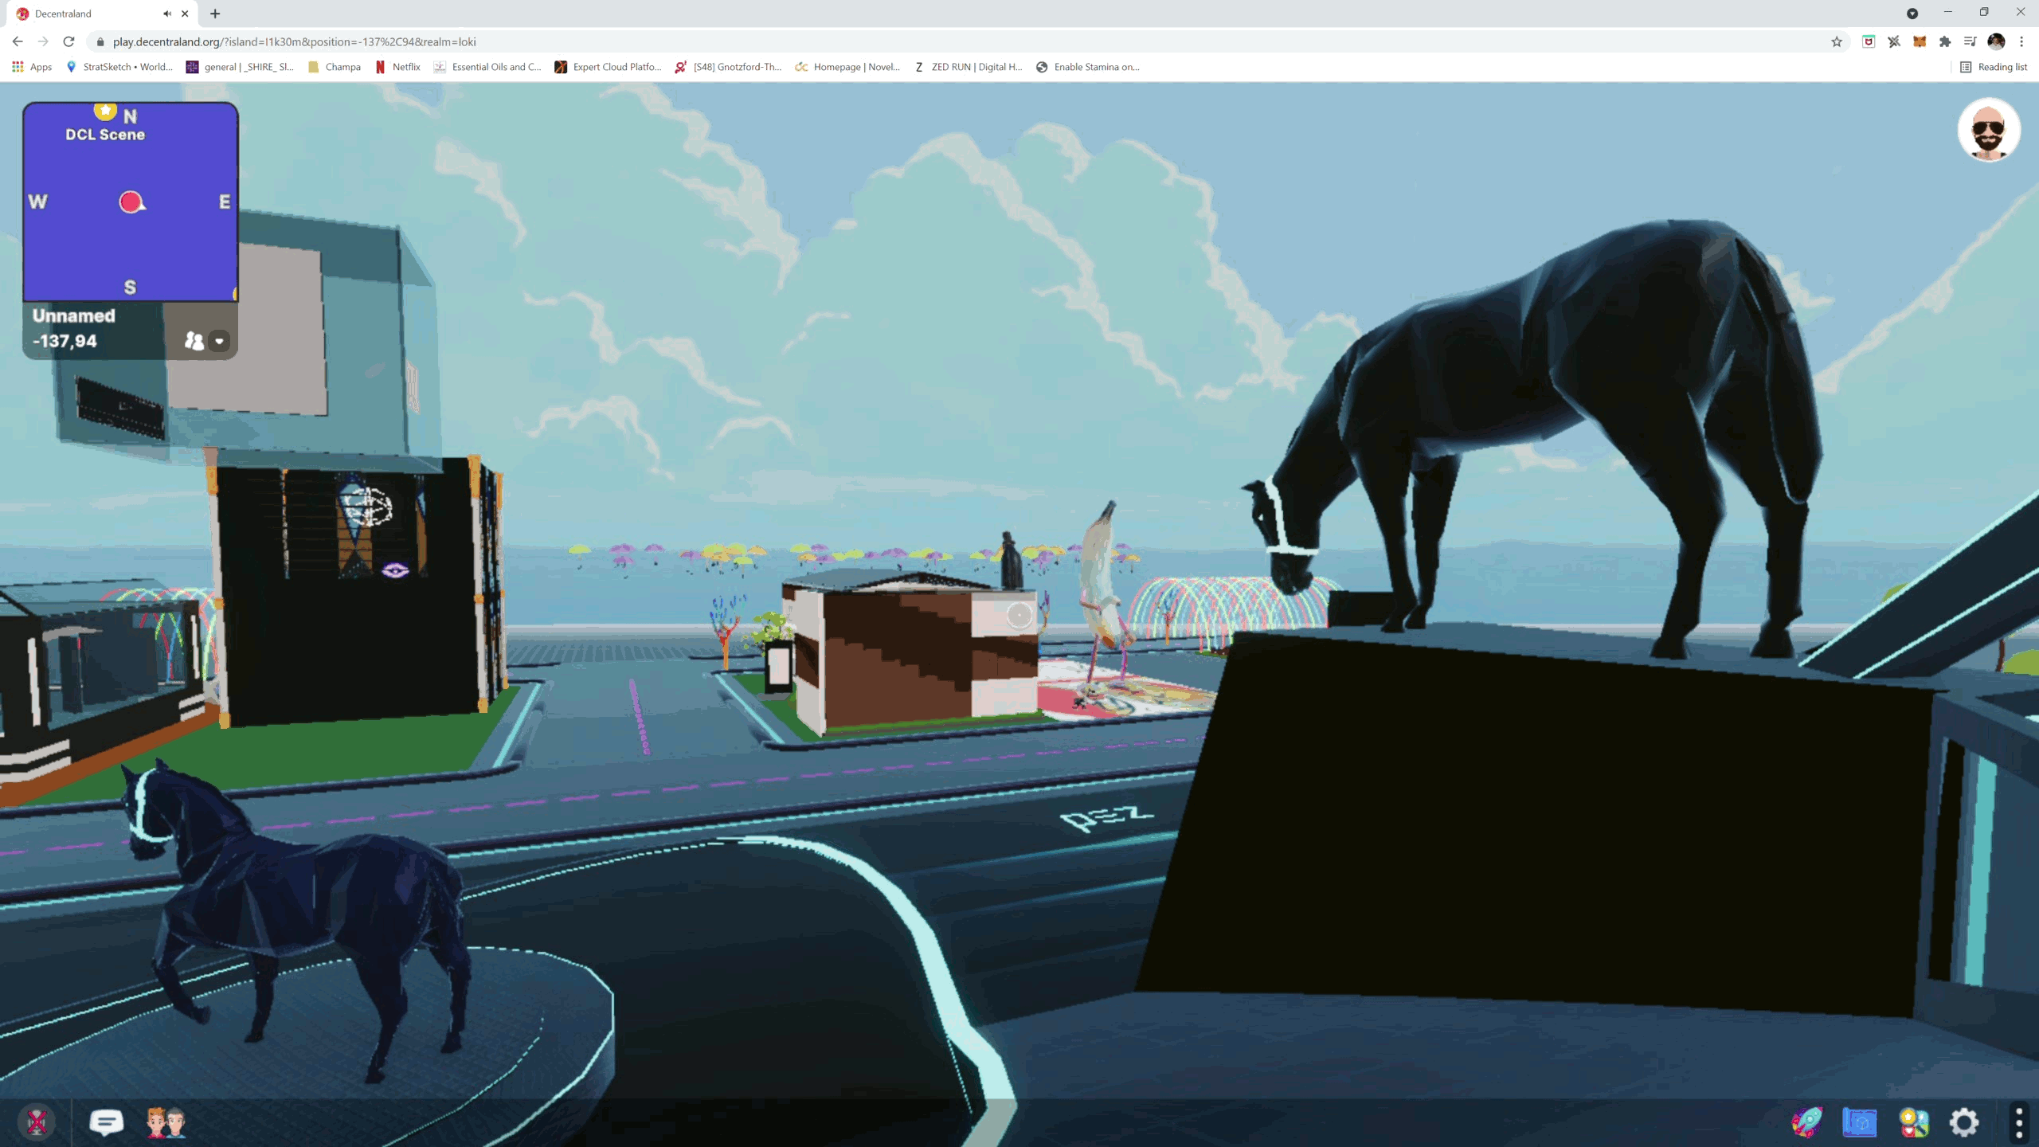
Task: Open a new browser tab
Action: pos(215,14)
